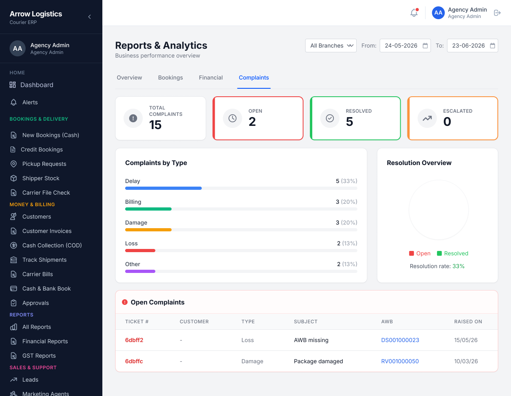Switch to the Bookings tab
This screenshot has height=396, width=511.
click(170, 78)
